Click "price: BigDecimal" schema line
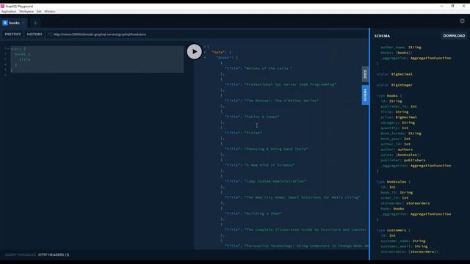This screenshot has height=264, width=470. click(399, 117)
